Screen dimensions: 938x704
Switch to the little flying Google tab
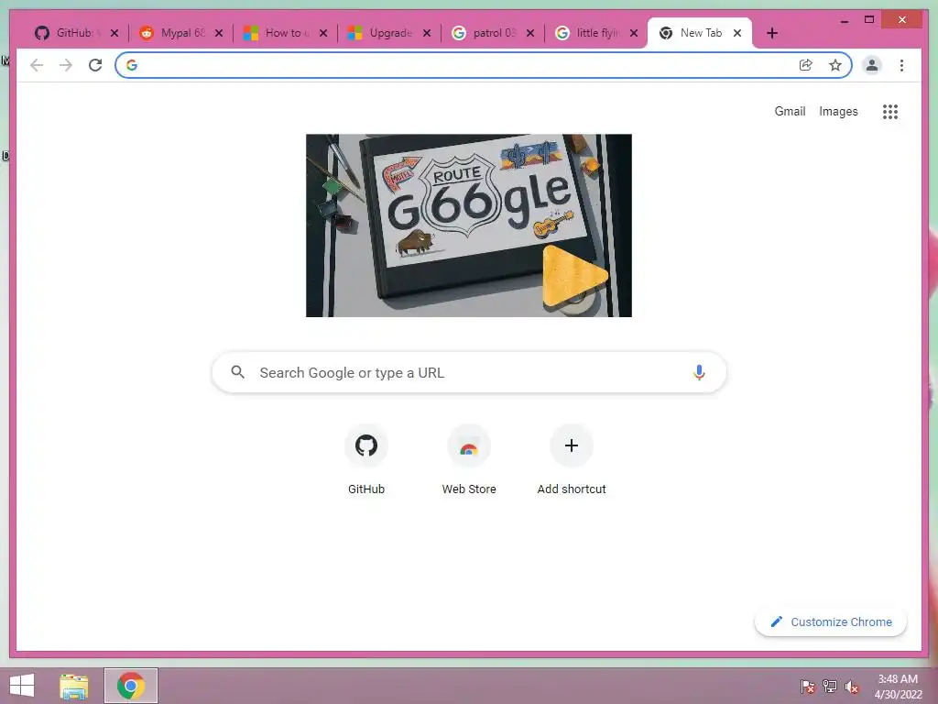tap(594, 33)
